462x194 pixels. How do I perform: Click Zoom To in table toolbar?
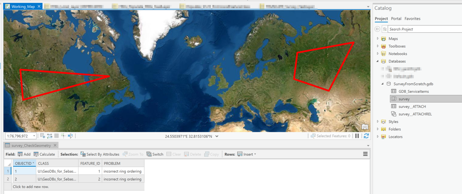(133, 154)
